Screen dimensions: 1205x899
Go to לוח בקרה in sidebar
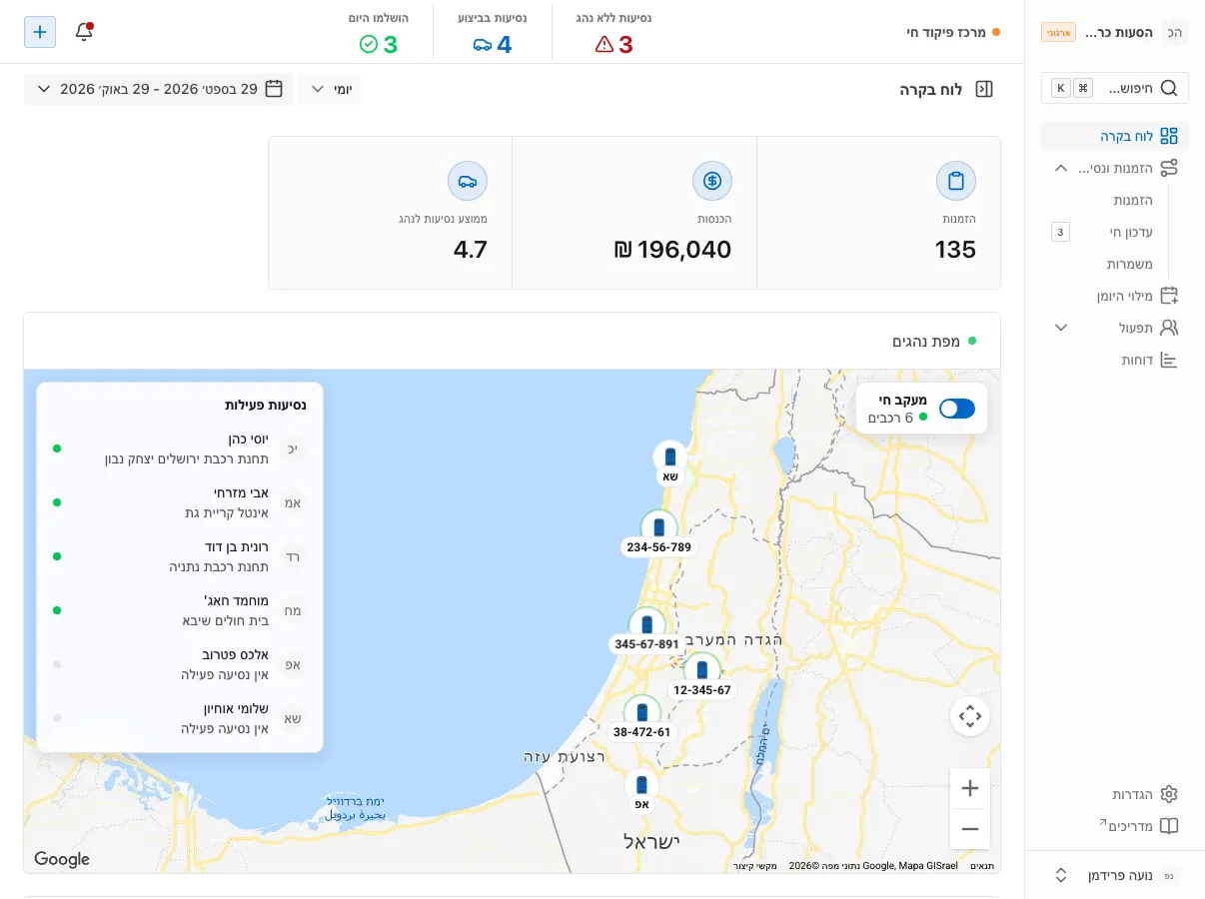point(1115,136)
